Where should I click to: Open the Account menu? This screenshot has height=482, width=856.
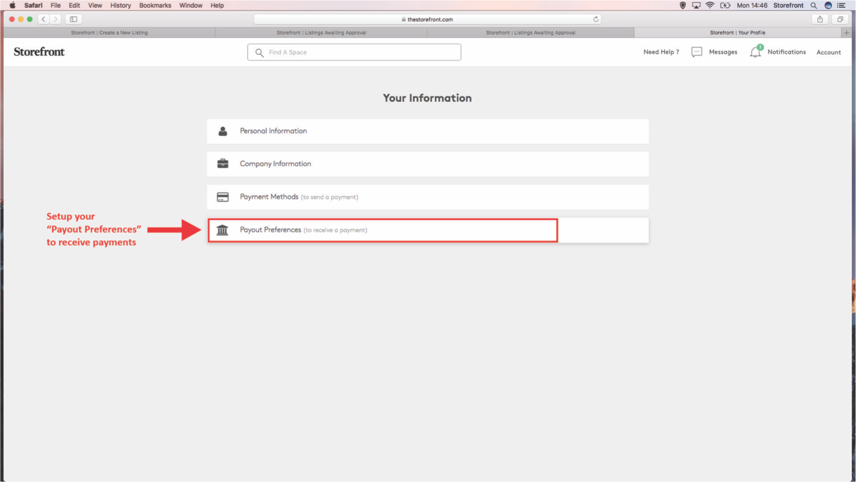tap(828, 52)
